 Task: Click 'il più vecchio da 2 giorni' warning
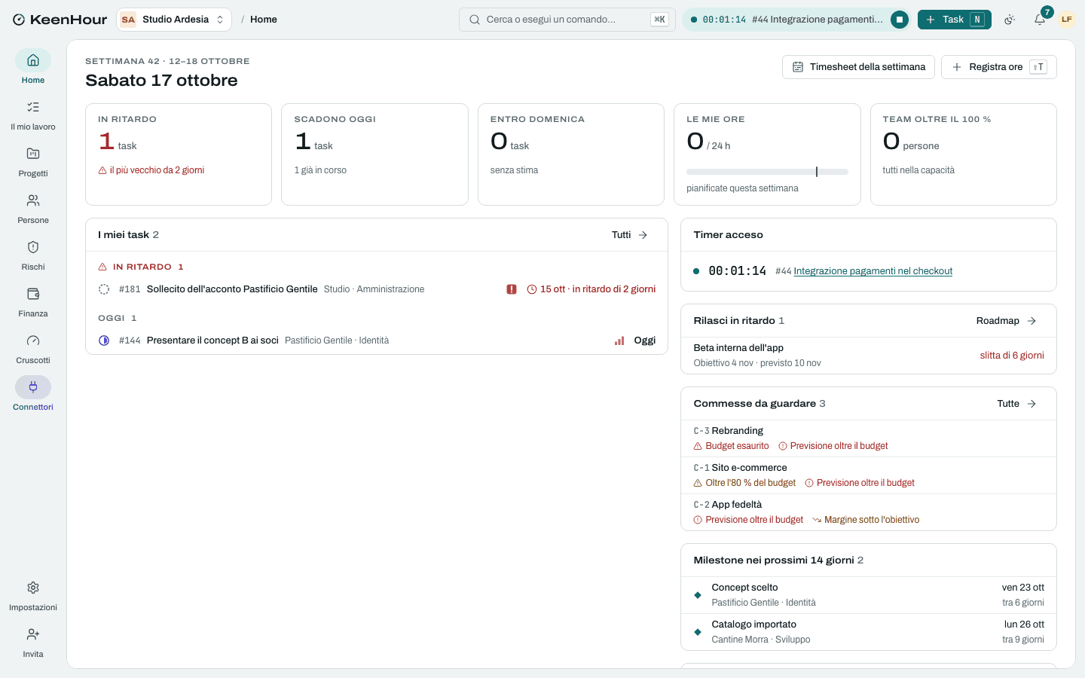[151, 170]
